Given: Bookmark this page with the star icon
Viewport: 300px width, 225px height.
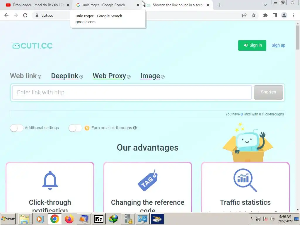Looking at the screenshot, I should [x=254, y=15].
